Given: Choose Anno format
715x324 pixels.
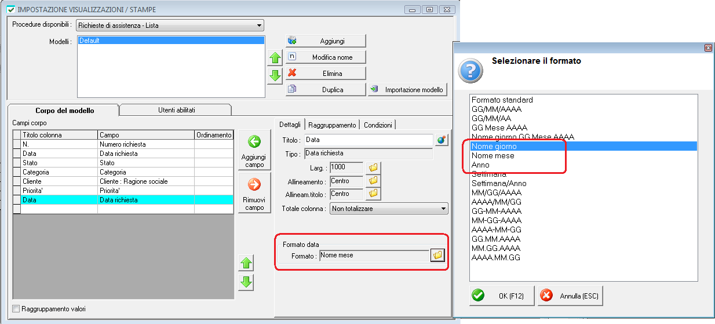Looking at the screenshot, I should (583, 165).
